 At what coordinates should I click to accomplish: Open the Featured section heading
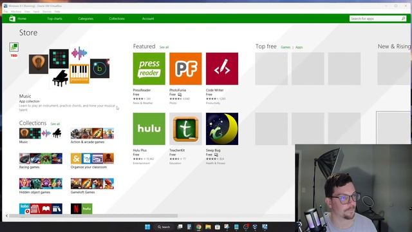(144, 46)
